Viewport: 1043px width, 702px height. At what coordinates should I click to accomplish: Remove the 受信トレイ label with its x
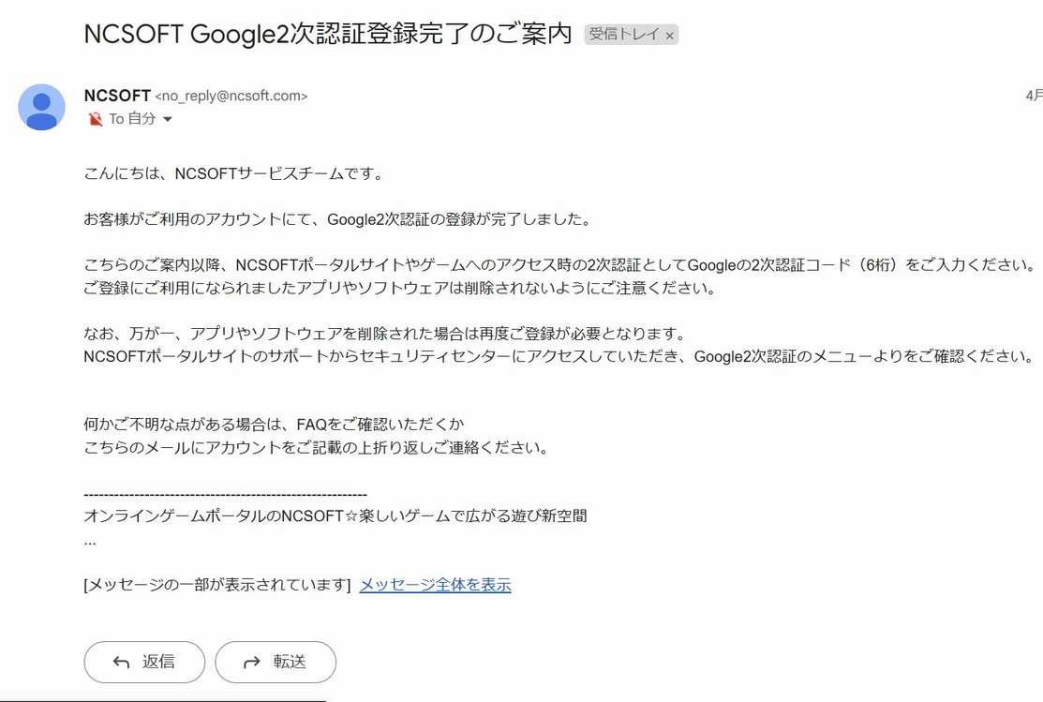pyautogui.click(x=669, y=36)
